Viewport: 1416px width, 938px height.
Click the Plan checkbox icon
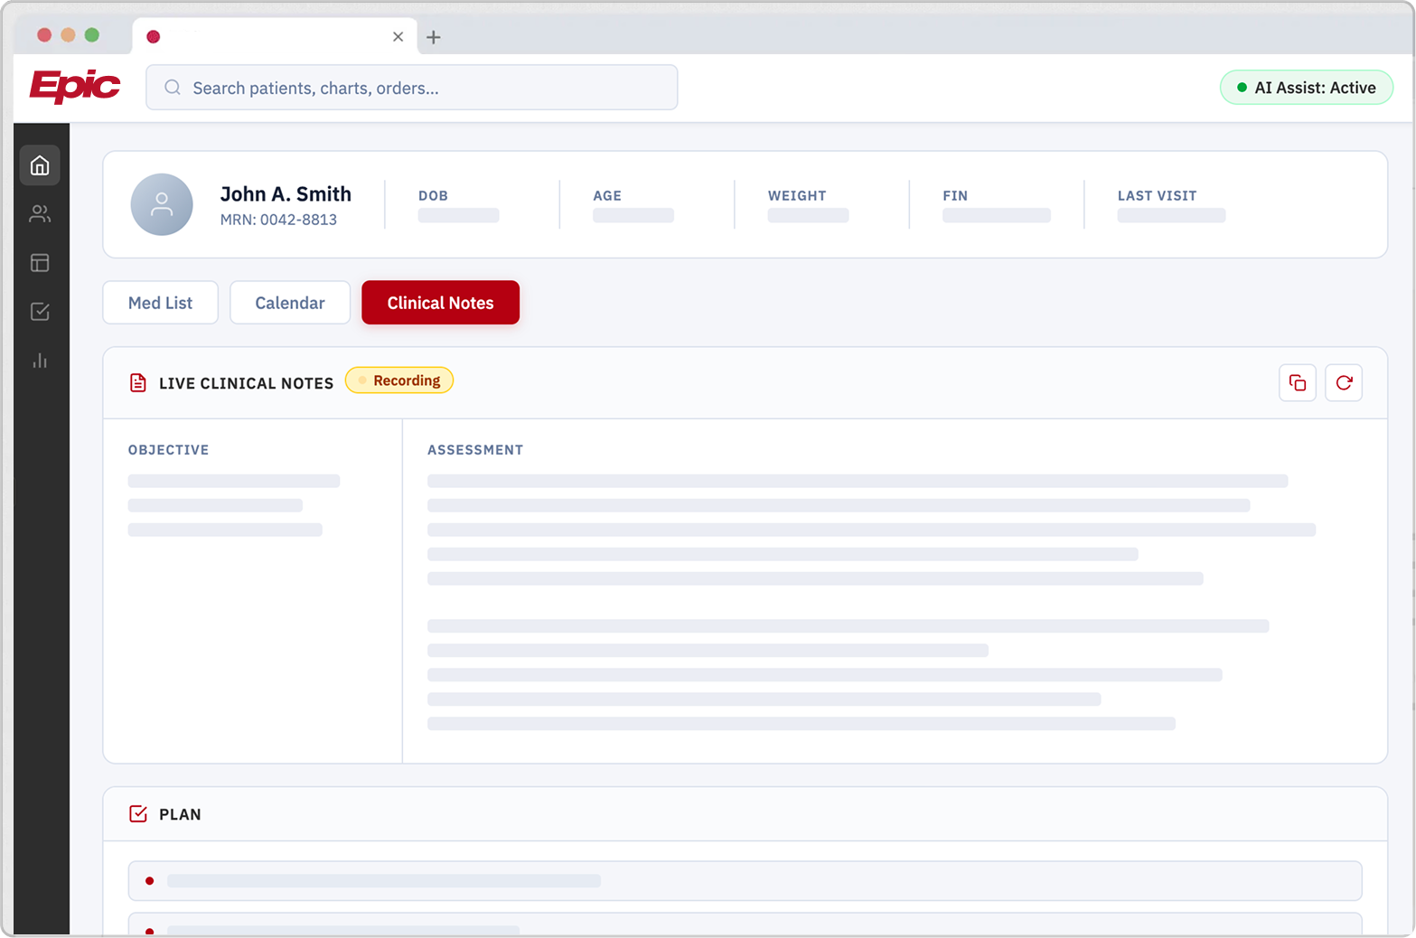(x=138, y=814)
